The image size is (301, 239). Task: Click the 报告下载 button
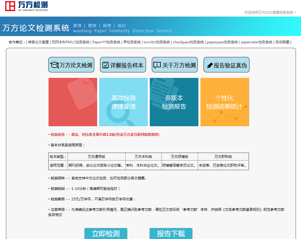pos(171,233)
